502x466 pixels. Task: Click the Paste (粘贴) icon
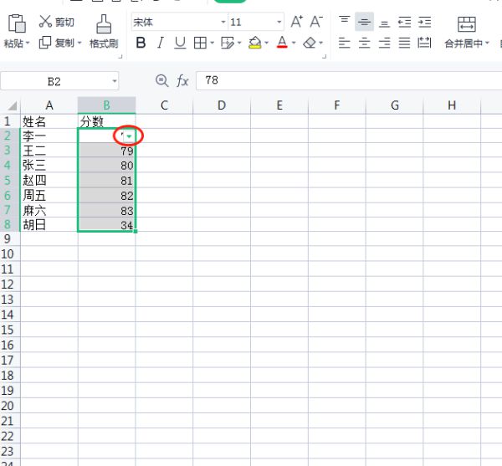[x=17, y=23]
